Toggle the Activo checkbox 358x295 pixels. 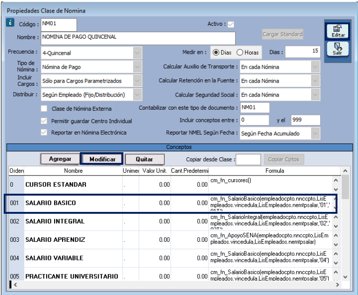(x=231, y=24)
